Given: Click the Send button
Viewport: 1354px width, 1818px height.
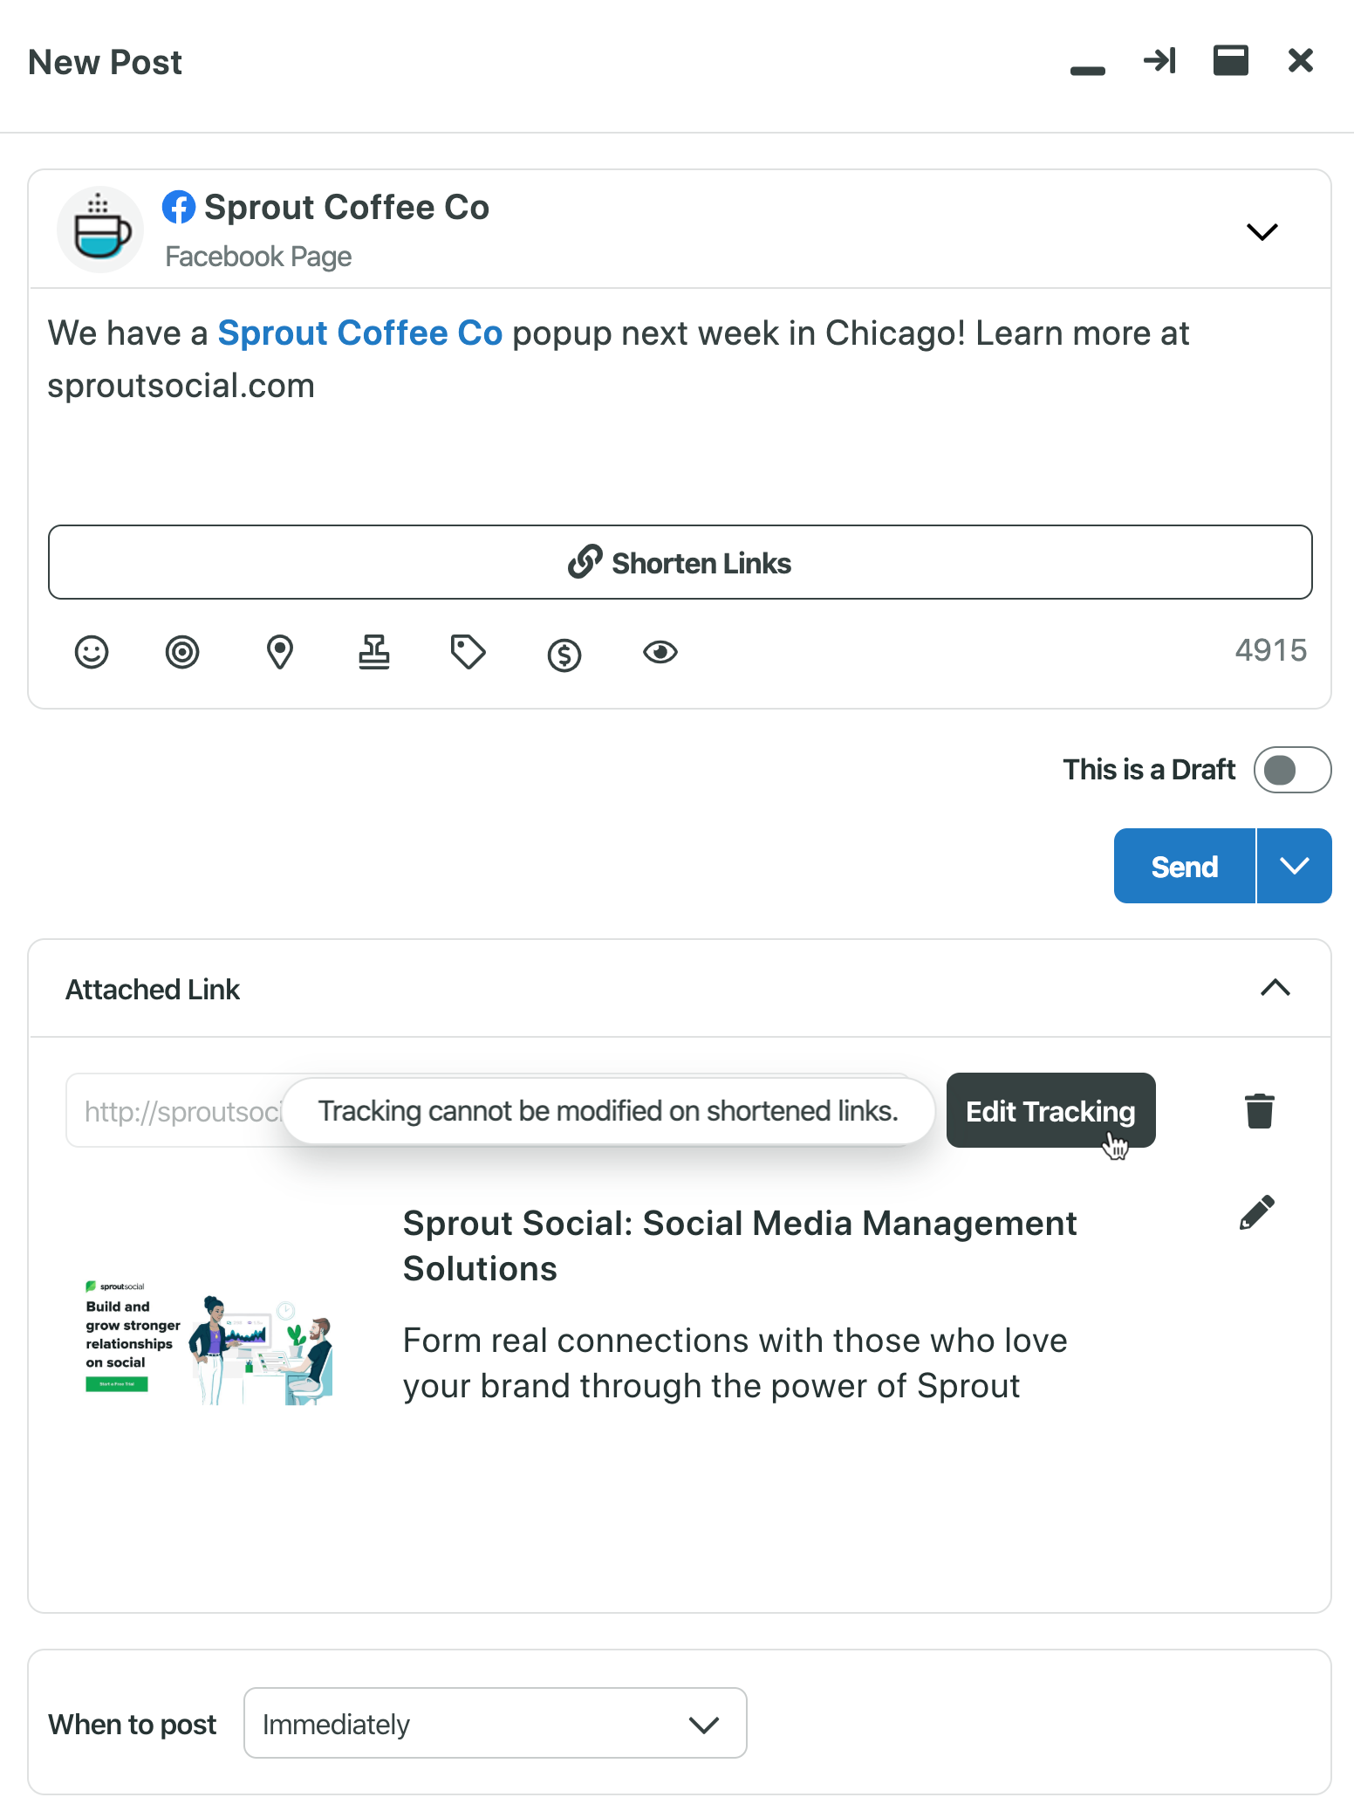Looking at the screenshot, I should tap(1184, 866).
